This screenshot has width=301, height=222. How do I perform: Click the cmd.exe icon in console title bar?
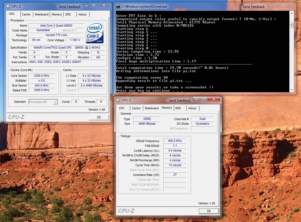[118, 7]
